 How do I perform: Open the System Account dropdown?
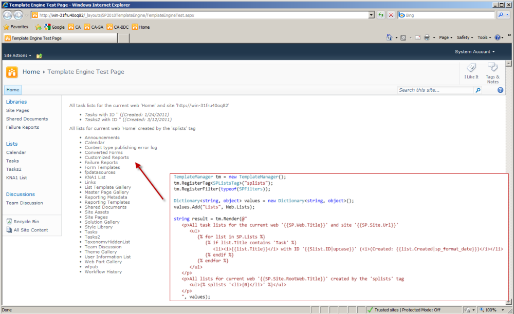click(474, 52)
